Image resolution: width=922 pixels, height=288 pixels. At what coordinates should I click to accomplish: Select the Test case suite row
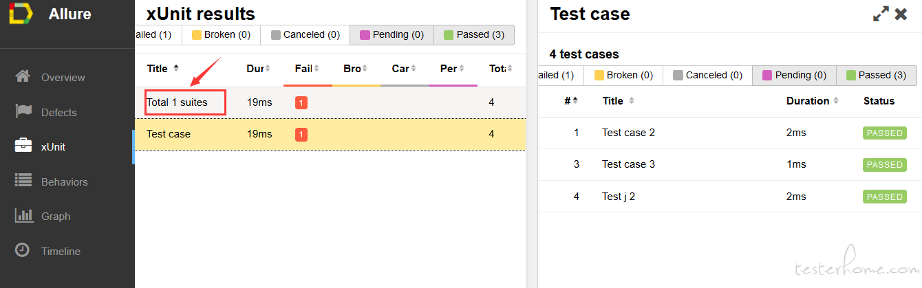(330, 134)
